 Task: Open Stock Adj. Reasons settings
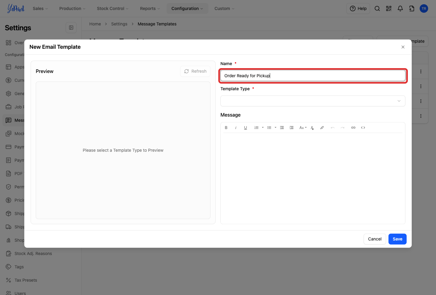click(33, 254)
